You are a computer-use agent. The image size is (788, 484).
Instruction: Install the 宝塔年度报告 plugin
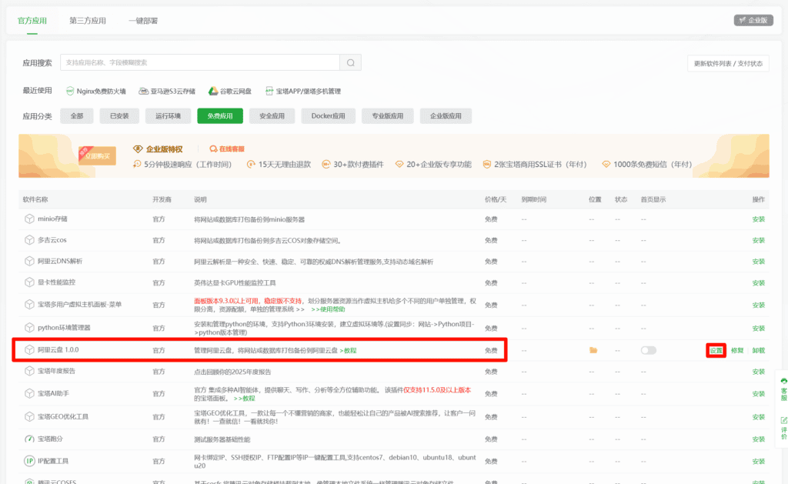pyautogui.click(x=758, y=372)
